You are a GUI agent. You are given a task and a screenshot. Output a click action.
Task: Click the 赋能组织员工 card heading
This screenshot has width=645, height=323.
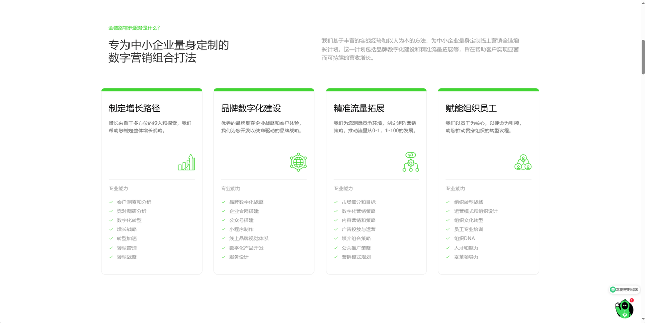point(471,108)
